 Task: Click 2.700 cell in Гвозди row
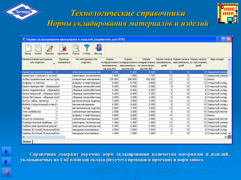(x=128, y=108)
